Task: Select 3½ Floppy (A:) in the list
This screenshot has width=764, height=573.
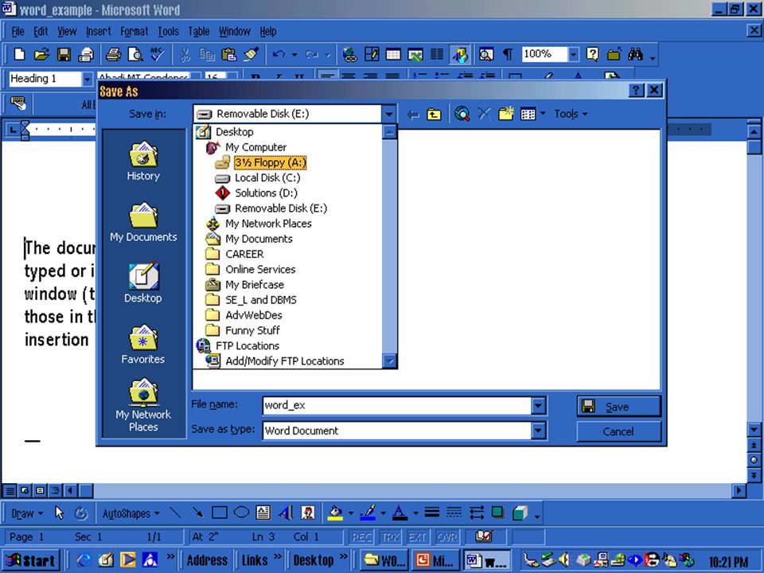Action: coord(270,162)
